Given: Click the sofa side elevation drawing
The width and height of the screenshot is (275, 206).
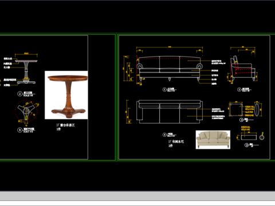Looking at the screenshot, I should pyautogui.click(x=242, y=69).
